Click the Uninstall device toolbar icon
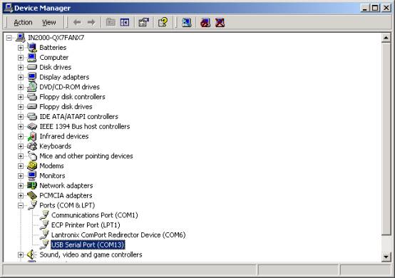The height and width of the screenshot is (278, 395). [x=220, y=22]
